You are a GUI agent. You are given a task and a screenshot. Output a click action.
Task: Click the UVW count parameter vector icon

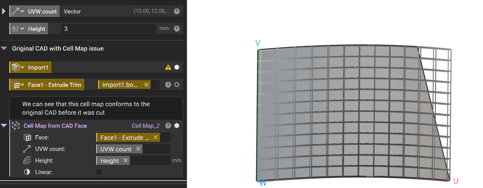(x=27, y=149)
